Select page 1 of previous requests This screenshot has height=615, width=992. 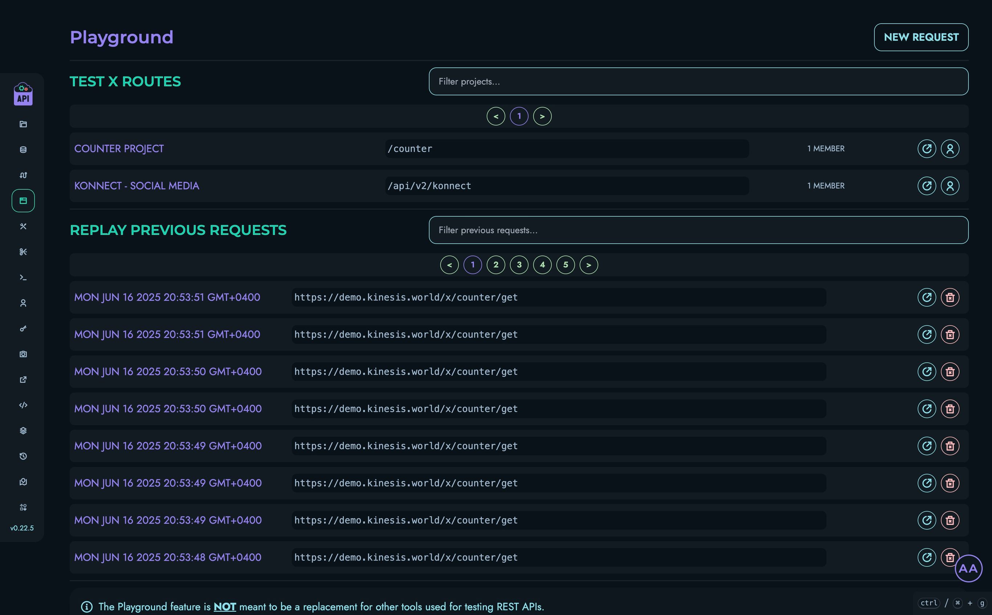[472, 265]
